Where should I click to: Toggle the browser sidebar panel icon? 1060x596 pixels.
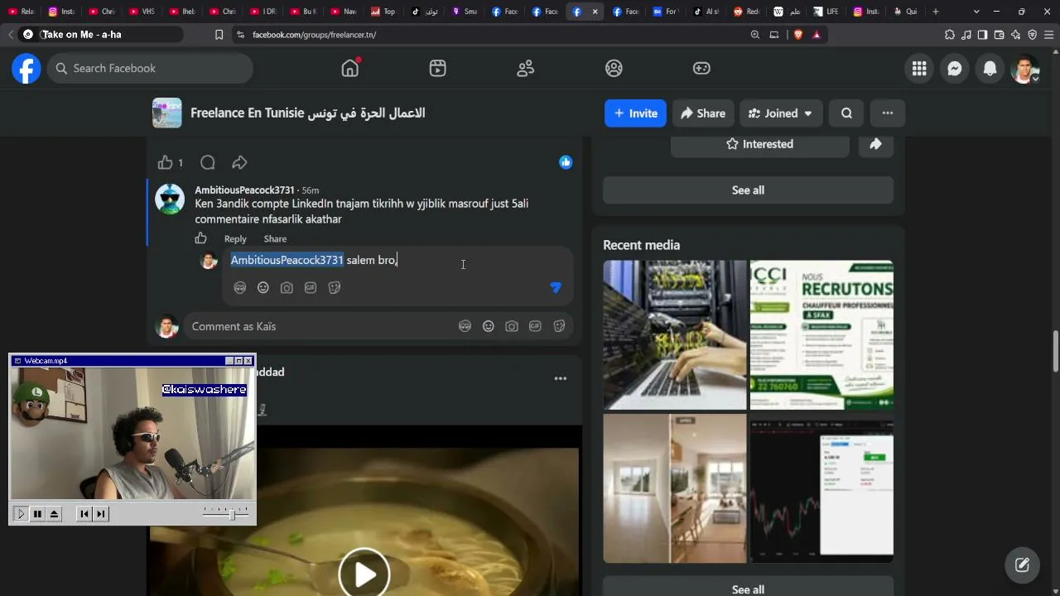[x=982, y=35]
